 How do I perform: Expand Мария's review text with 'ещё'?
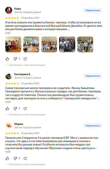(x=8, y=152)
